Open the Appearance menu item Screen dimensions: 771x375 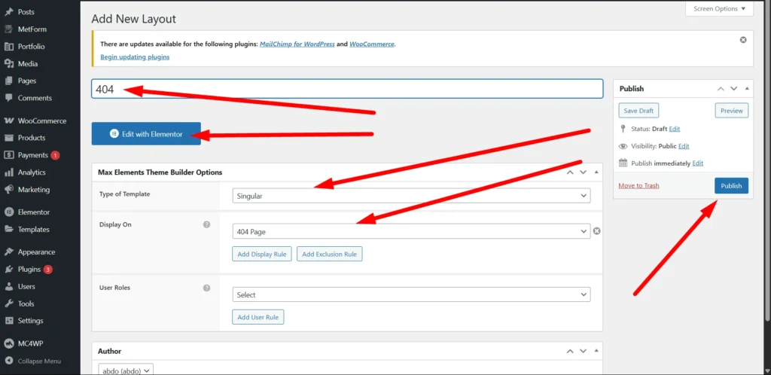pos(36,252)
